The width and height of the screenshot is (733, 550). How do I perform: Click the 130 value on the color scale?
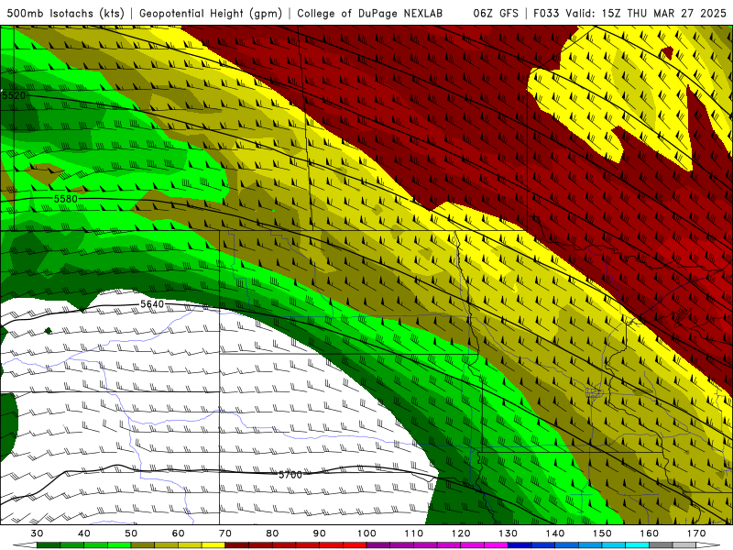pos(508,533)
